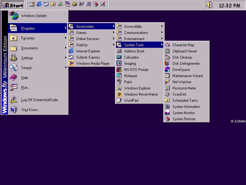Click the DriveSpace icon
This screenshot has width=246, height=185.
(167, 70)
